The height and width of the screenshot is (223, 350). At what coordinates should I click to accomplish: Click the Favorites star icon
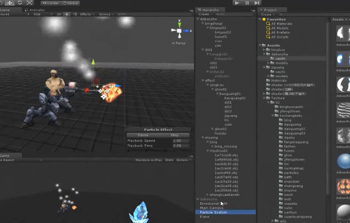264,19
